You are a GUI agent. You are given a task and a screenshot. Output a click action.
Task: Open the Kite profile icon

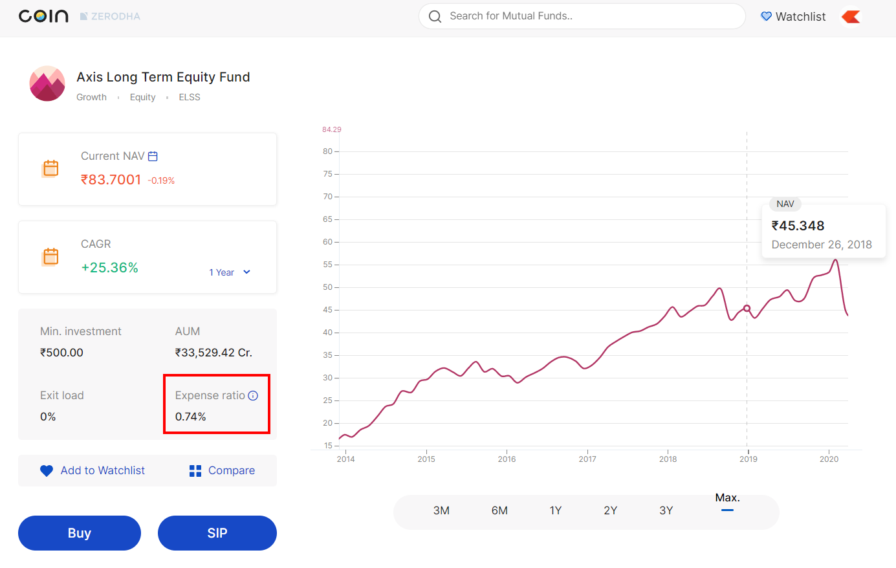tap(851, 17)
